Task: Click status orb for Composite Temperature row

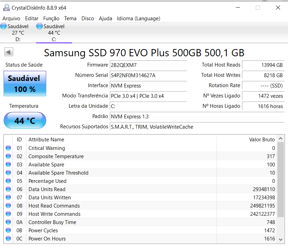Action: (x=8, y=156)
